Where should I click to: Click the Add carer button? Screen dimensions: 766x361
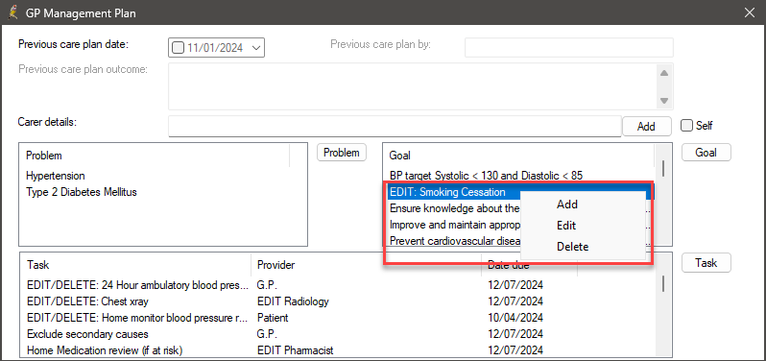[646, 127]
